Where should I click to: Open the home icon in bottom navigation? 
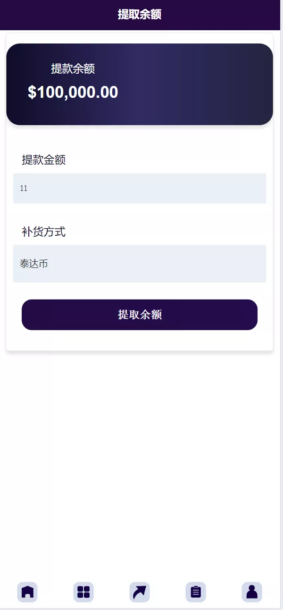tap(27, 592)
